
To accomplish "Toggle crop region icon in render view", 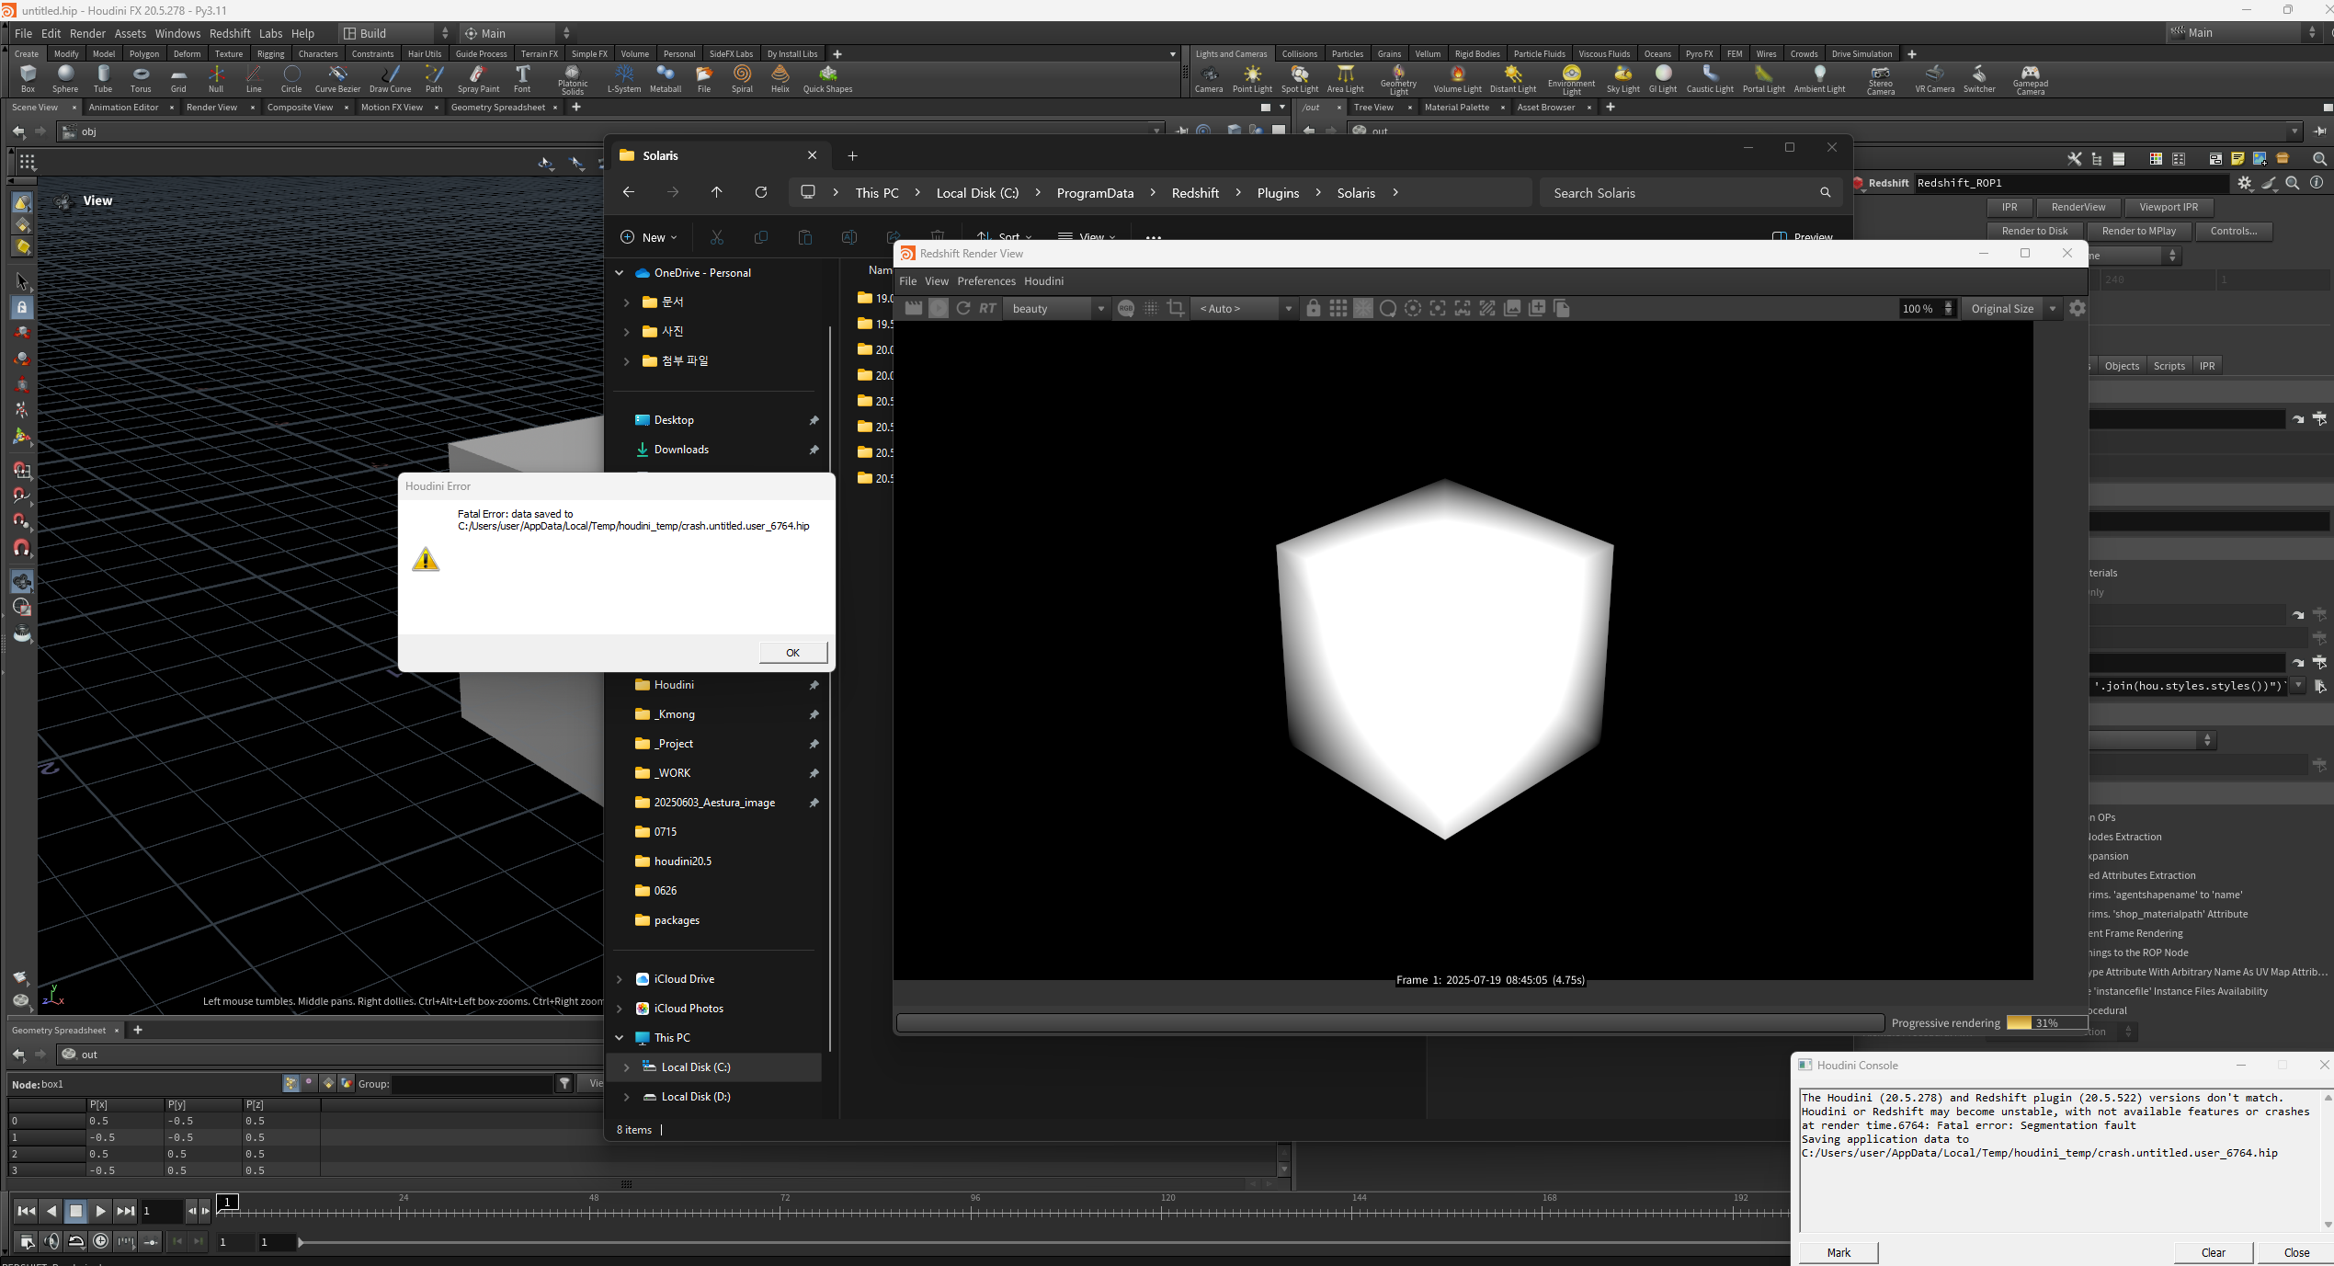I will coord(1176,308).
